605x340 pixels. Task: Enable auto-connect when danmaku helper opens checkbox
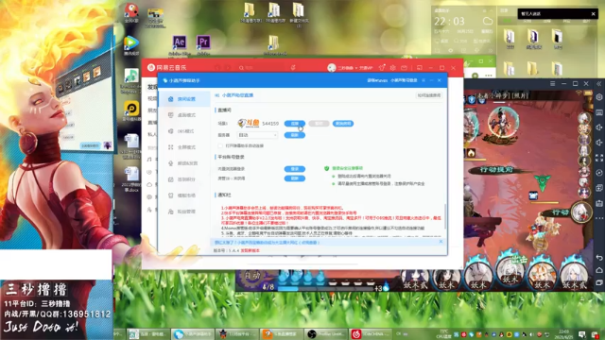click(x=220, y=146)
